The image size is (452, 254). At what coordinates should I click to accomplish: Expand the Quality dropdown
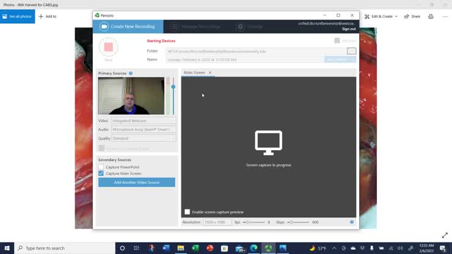point(144,139)
